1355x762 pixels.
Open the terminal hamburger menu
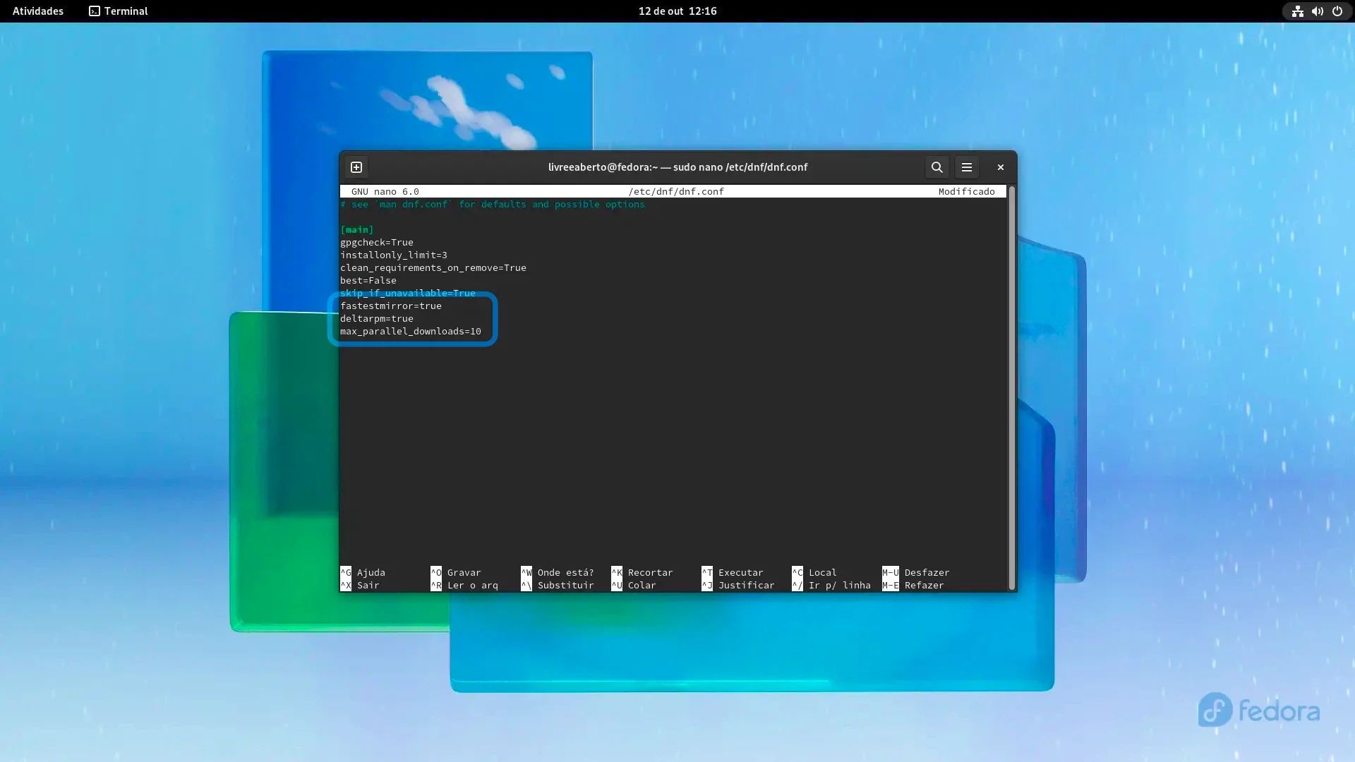[x=967, y=167]
